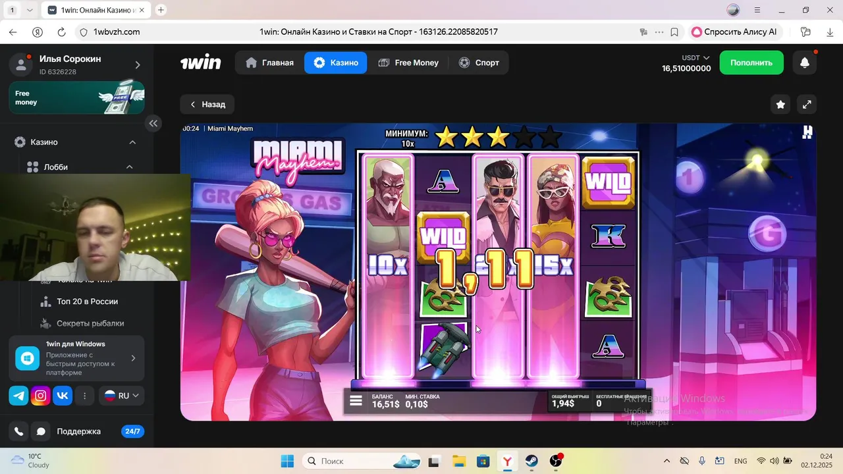
Task: Open game in fullscreen with expand icon
Action: [x=807, y=104]
